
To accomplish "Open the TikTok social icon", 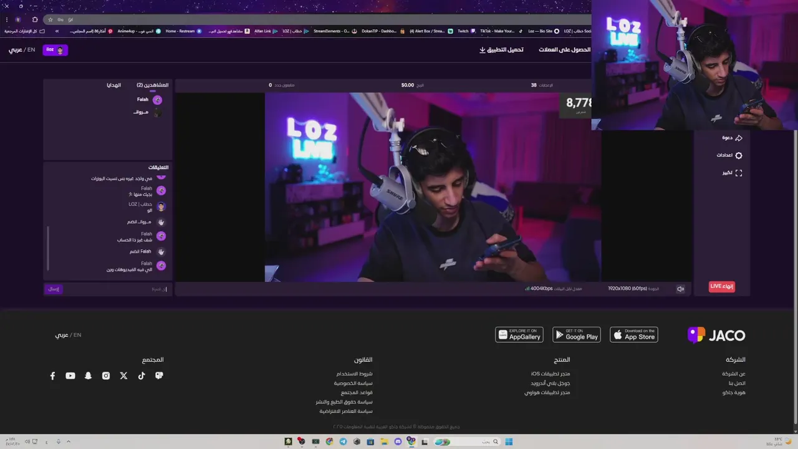I will tap(142, 375).
